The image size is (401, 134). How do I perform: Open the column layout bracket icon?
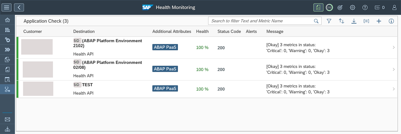click(x=366, y=21)
